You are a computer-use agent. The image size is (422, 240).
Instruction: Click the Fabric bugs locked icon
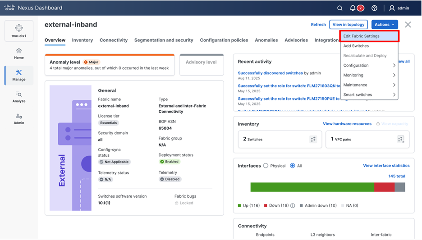[x=176, y=203]
